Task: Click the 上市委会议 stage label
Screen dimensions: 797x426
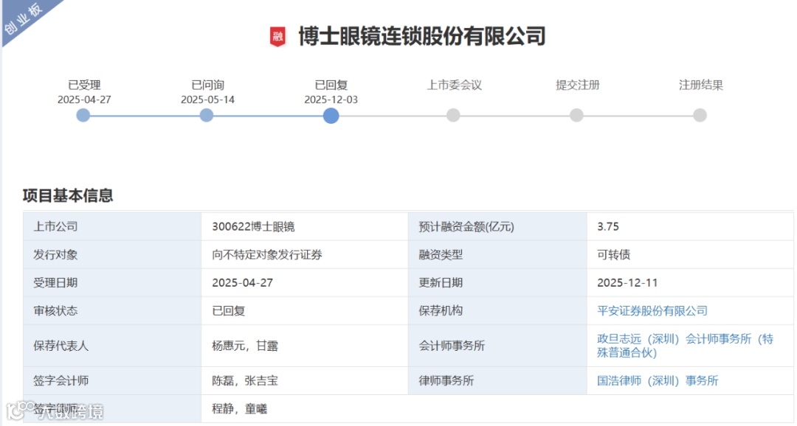Action: pos(454,85)
